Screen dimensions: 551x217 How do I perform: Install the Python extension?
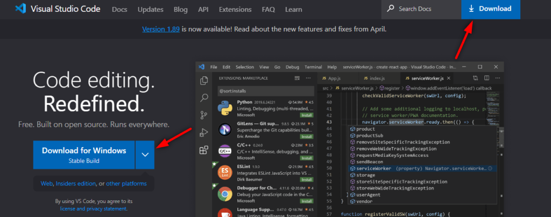pos(306,115)
